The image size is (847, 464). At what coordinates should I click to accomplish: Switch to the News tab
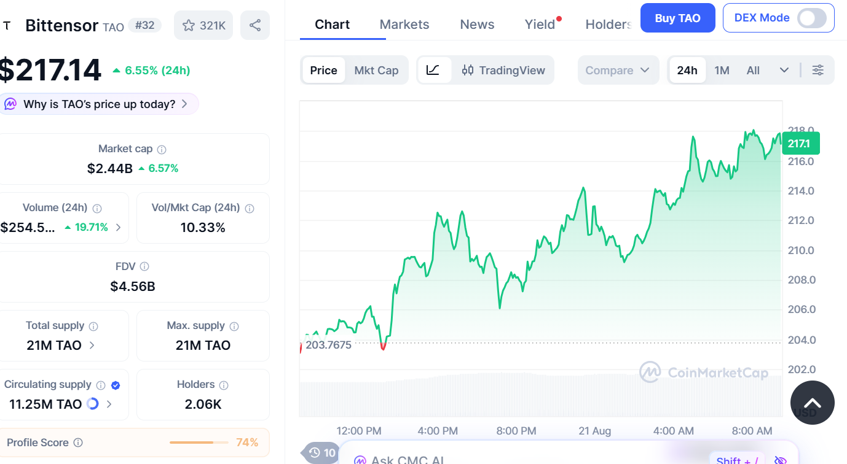477,25
